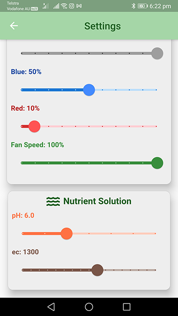Tap the Bluetooth icon in status bar
This screenshot has width=178, height=316.
tap(133, 6)
